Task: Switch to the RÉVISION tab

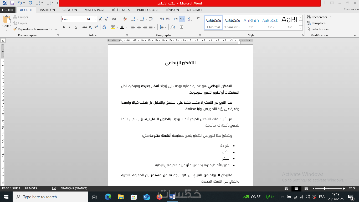Action: 172,10
